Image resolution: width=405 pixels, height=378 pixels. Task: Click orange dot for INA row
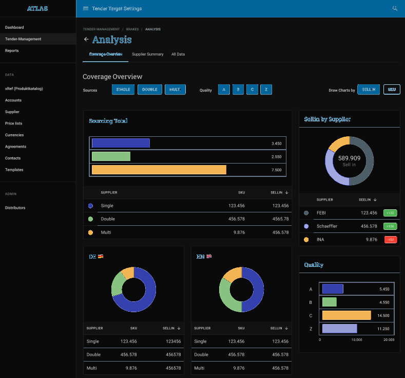coord(306,240)
